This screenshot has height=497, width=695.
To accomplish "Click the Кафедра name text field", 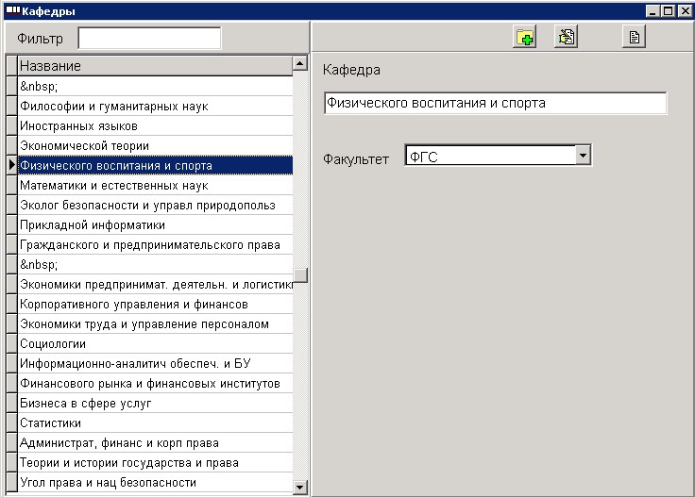I will pos(495,103).
